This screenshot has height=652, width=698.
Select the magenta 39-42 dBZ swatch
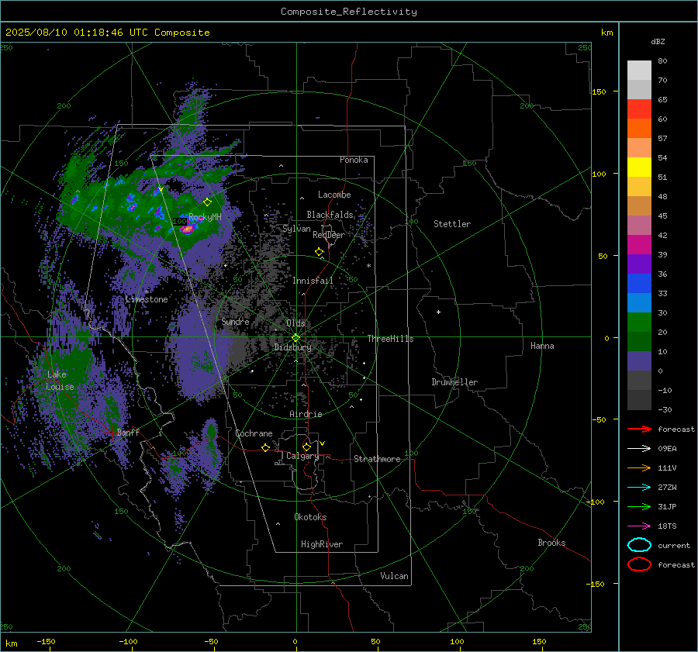pos(639,244)
